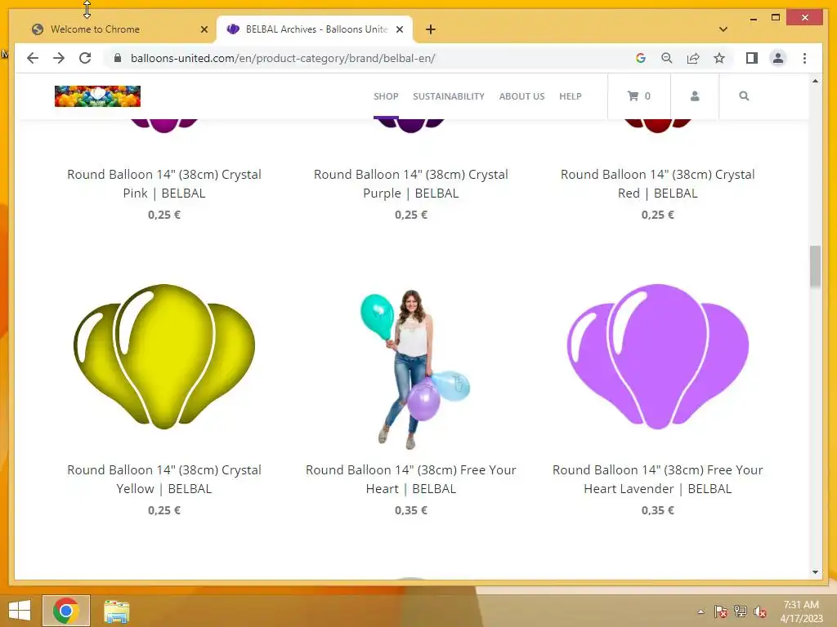This screenshot has width=837, height=627.
Task: Open the Action Center flag icon
Action: tap(720, 611)
